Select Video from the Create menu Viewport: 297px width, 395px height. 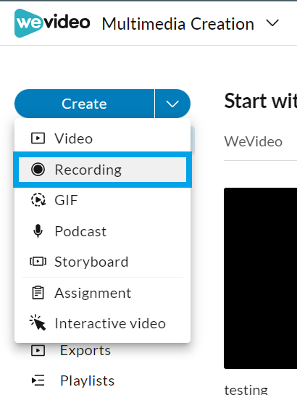tap(102, 138)
